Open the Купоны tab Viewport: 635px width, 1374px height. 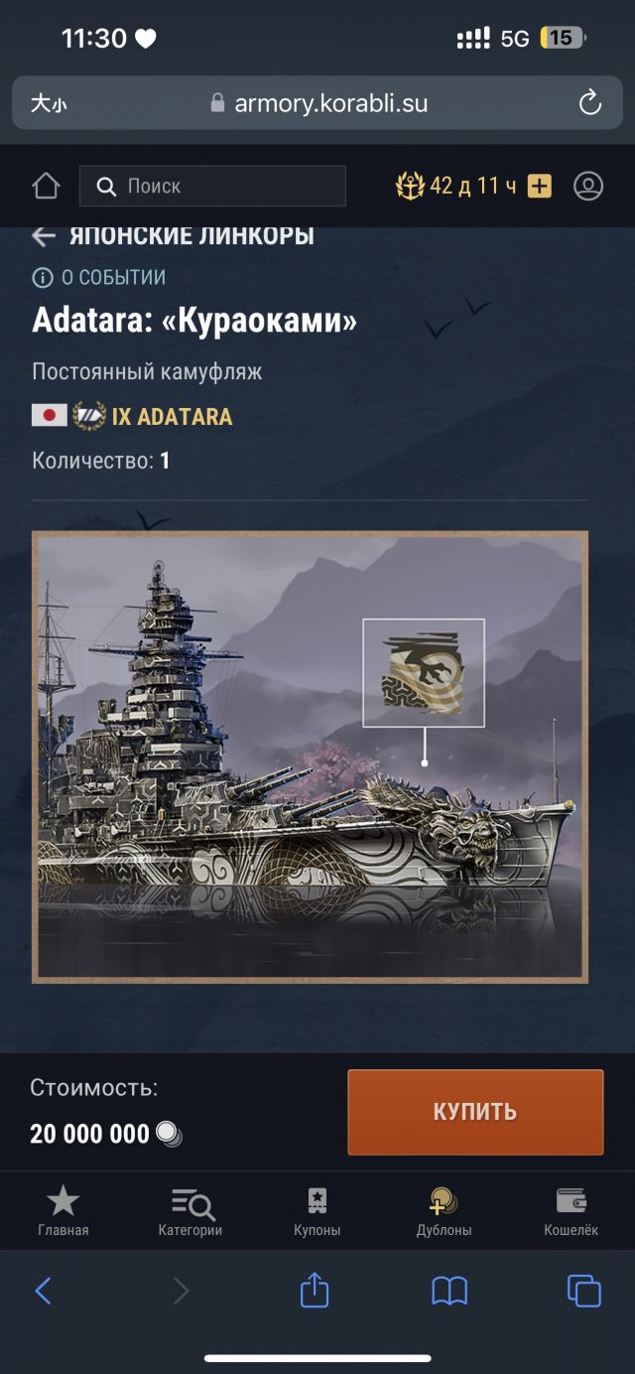pyautogui.click(x=317, y=1211)
